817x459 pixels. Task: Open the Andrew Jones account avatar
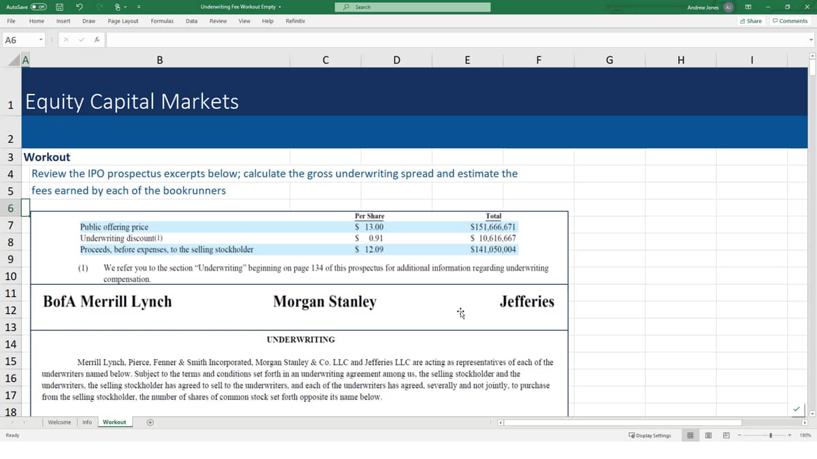[728, 7]
